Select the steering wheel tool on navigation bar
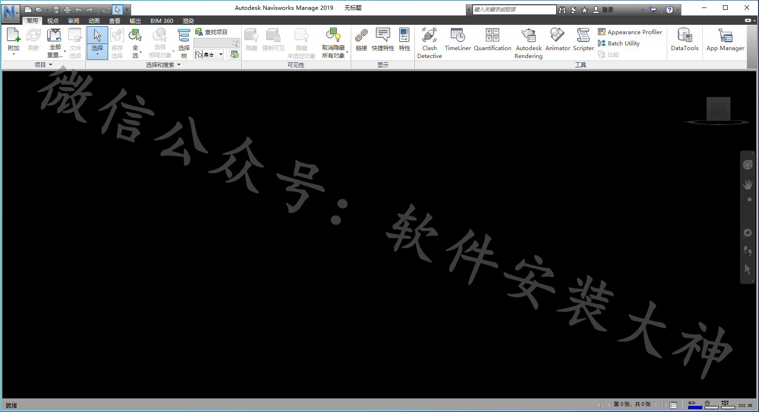759x412 pixels. [x=748, y=165]
